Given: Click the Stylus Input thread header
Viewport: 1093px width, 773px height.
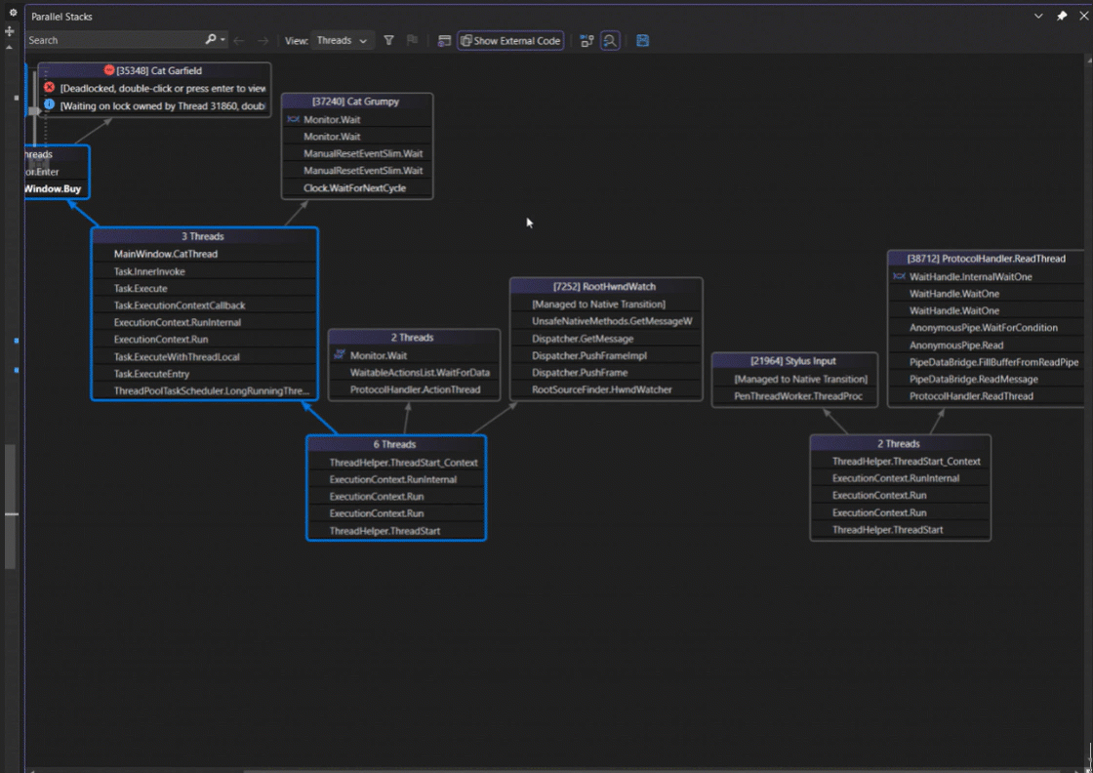Looking at the screenshot, I should click(x=793, y=361).
